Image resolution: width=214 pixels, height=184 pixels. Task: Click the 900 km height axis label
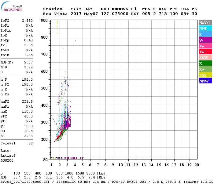pyautogui.click(x=45, y=21)
